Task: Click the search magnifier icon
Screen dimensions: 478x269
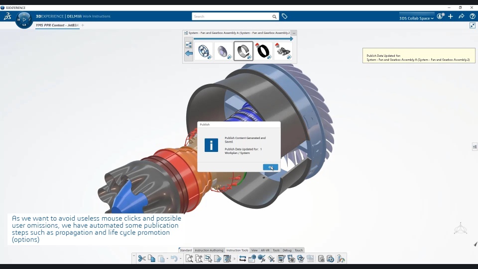Action: pos(274,17)
